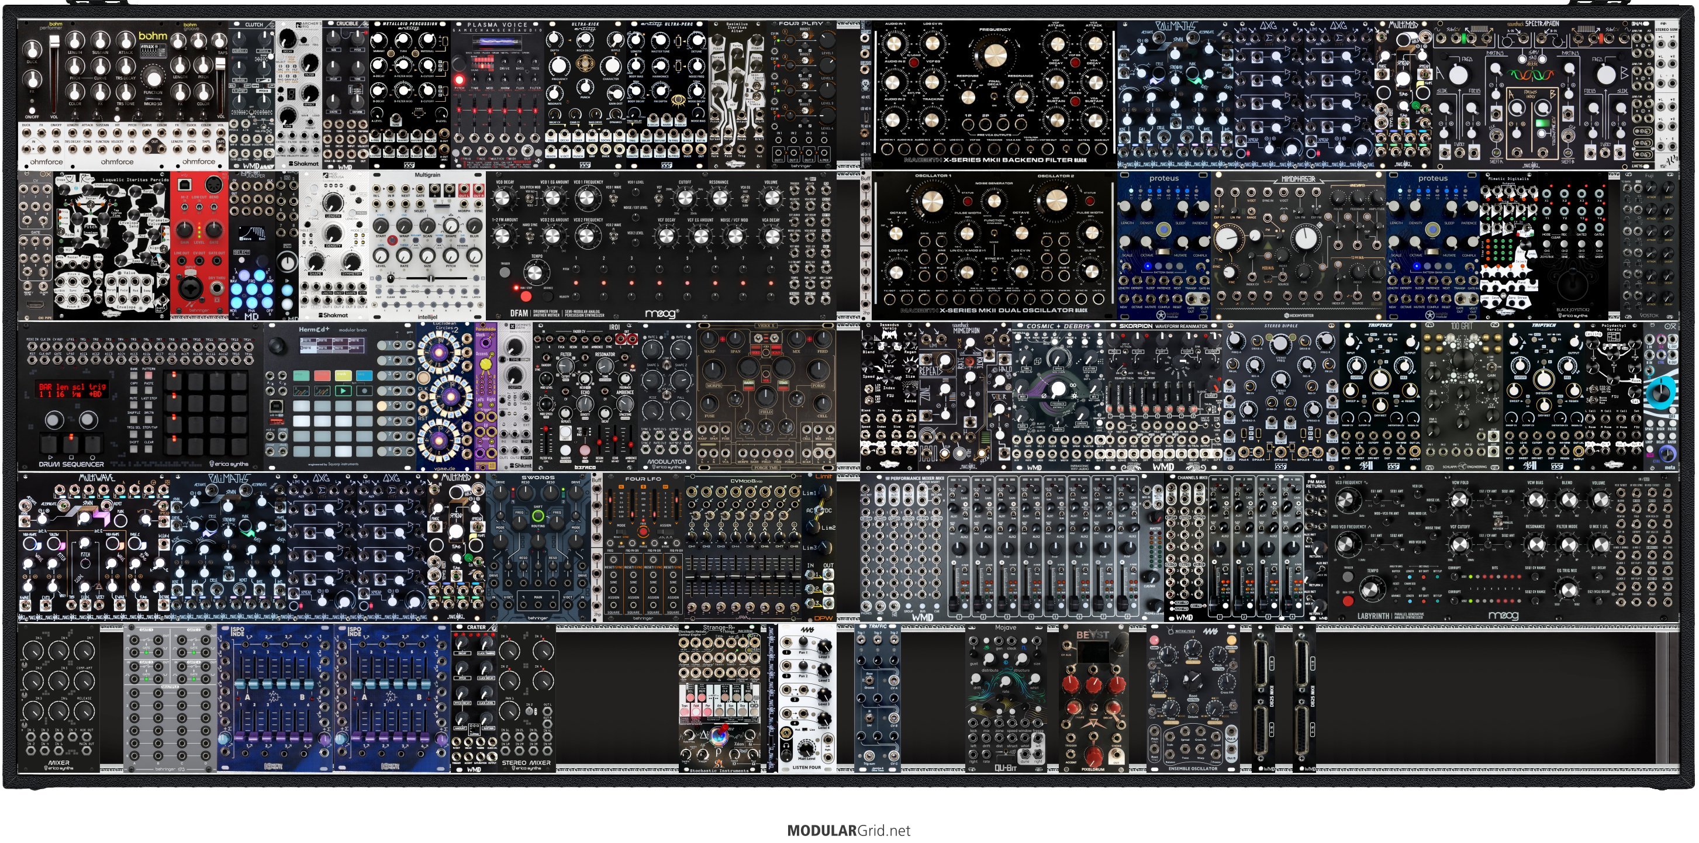
Task: Select the Metalloid Percussion module
Action: 410,94
